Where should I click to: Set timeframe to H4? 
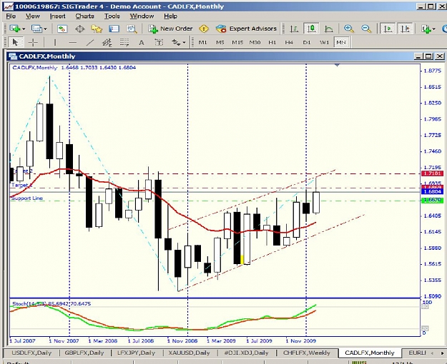coord(289,42)
